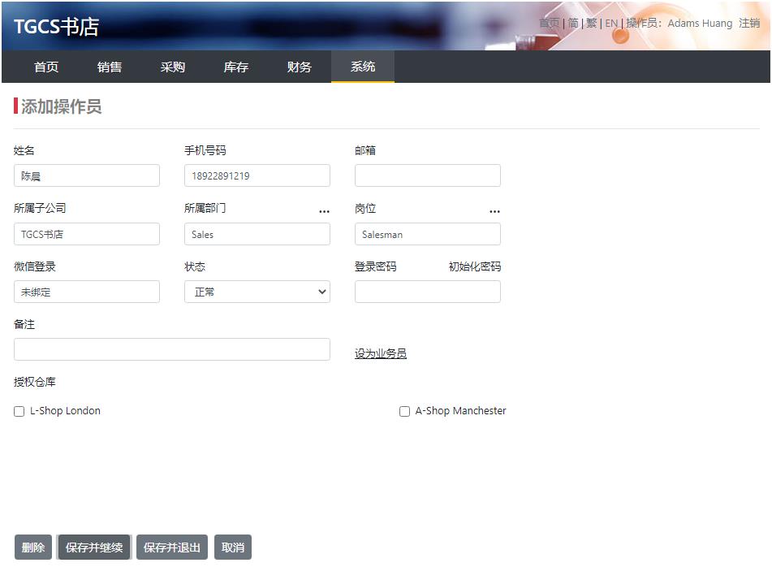Check the L-Shop London warehouse box
Screen dimensions: 772x567
coord(19,412)
